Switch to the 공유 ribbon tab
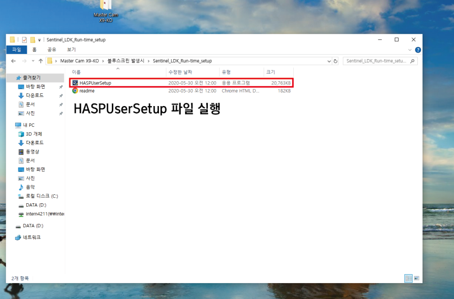 pyautogui.click(x=52, y=49)
